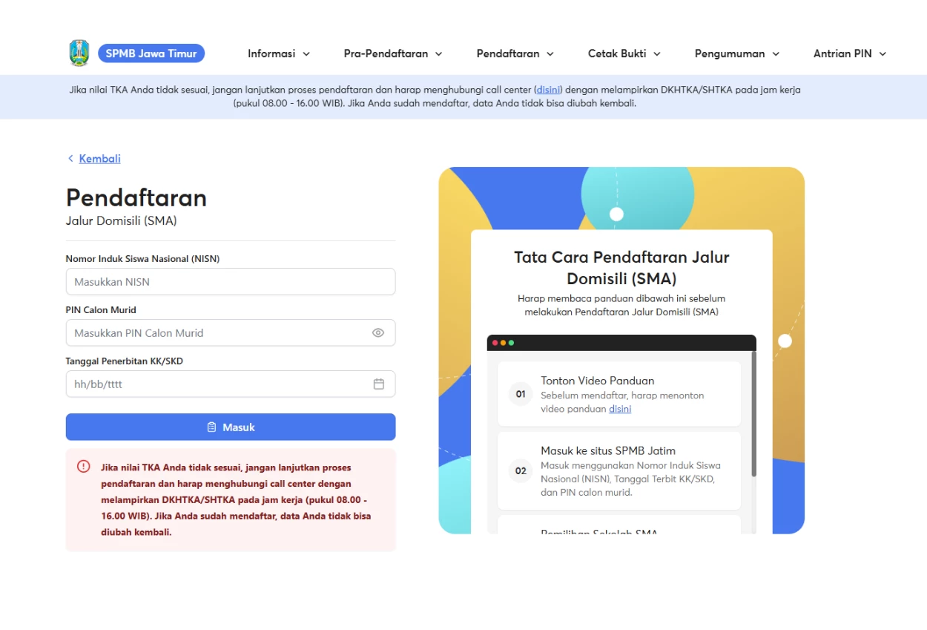Click the Tanggal Penerbitan KK/SKD date field

click(x=231, y=384)
